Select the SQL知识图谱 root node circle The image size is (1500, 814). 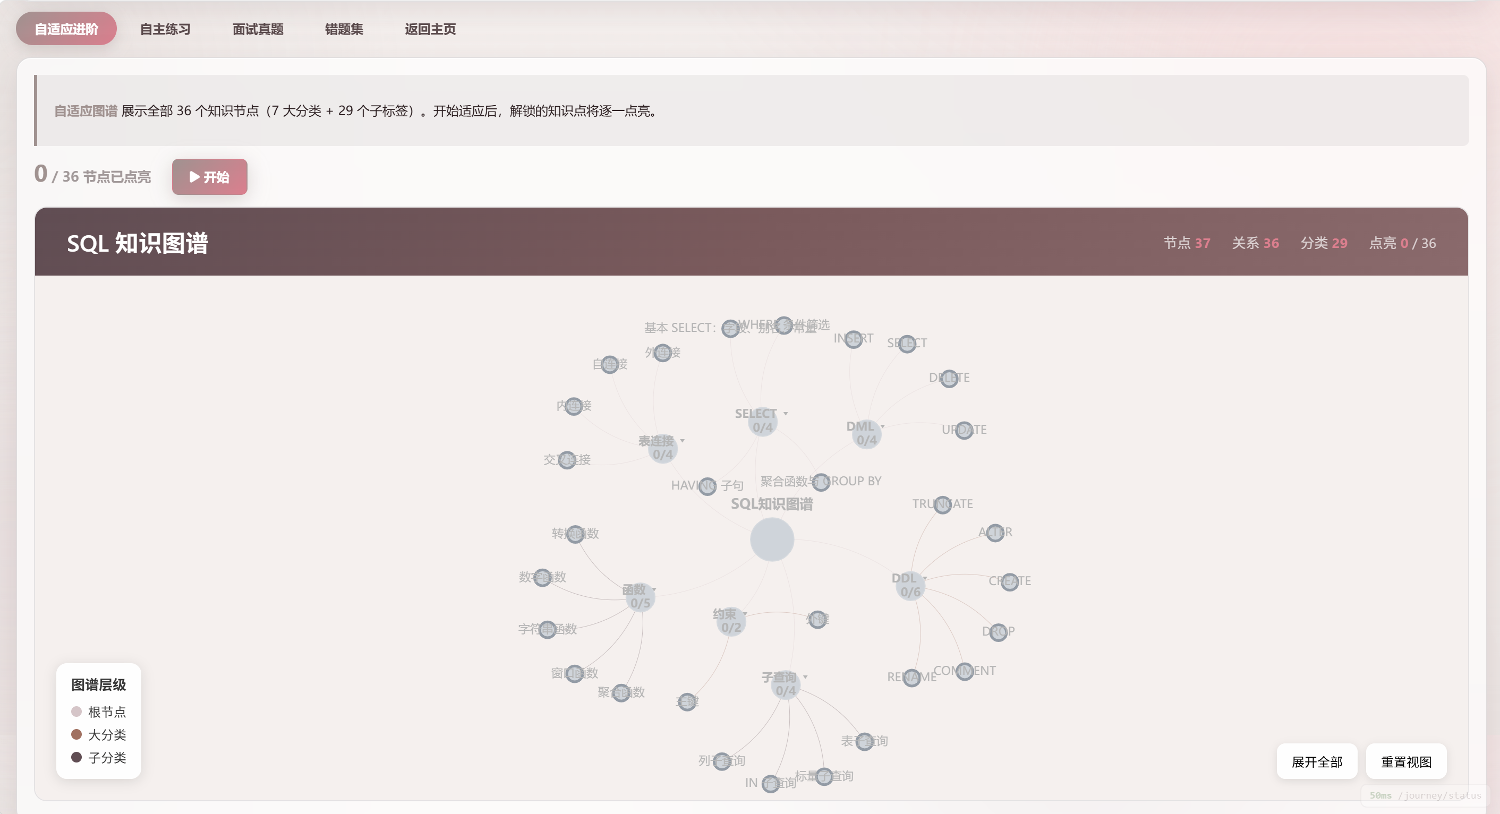772,539
